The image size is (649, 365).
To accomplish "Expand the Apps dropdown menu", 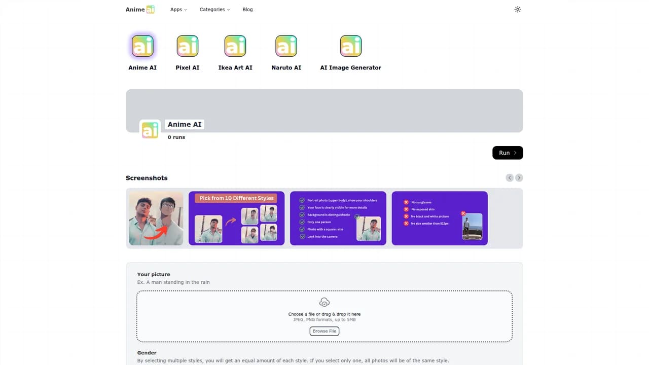I will pyautogui.click(x=178, y=10).
